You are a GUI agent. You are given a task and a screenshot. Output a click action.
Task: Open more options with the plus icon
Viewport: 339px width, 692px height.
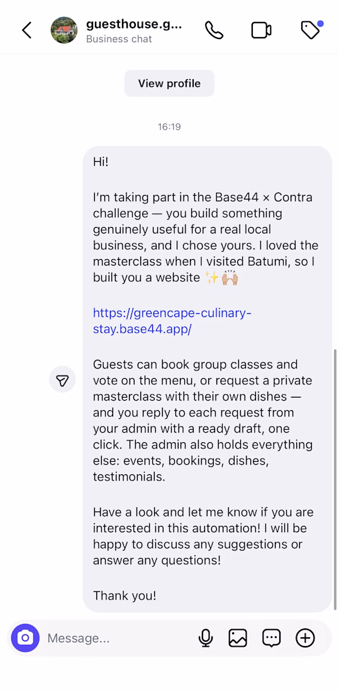(305, 638)
